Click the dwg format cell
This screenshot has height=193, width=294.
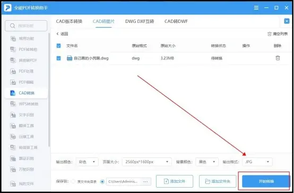coord(135,58)
